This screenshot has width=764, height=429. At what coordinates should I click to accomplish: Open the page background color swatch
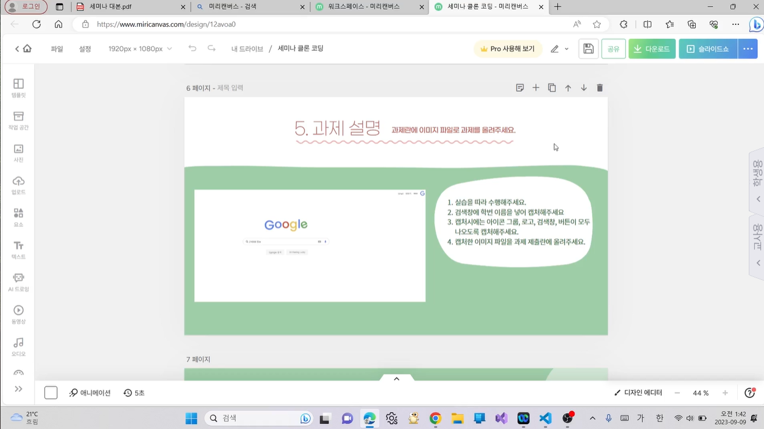(51, 393)
